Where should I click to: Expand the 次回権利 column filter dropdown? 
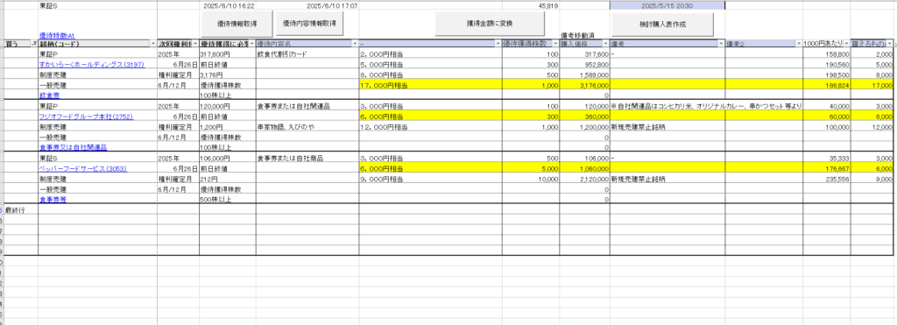coord(195,44)
